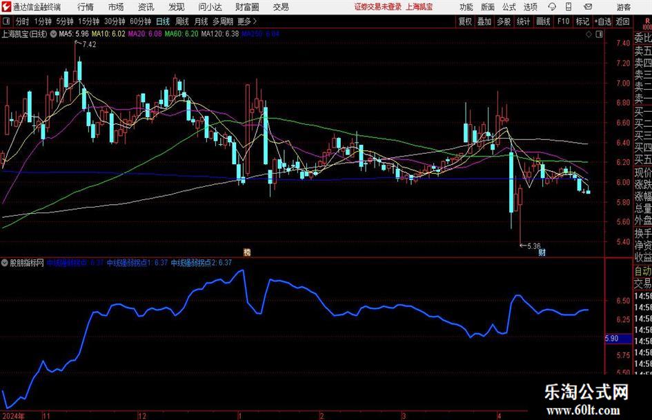Add stock via +自选 button

[602, 21]
